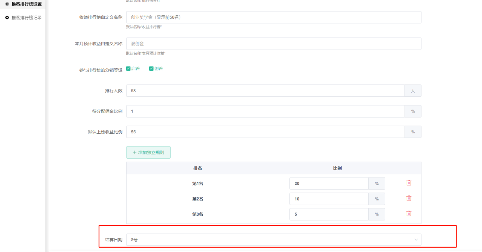Remove the 第3名 rule via trash icon
This screenshot has height=252, width=482.
point(409,214)
